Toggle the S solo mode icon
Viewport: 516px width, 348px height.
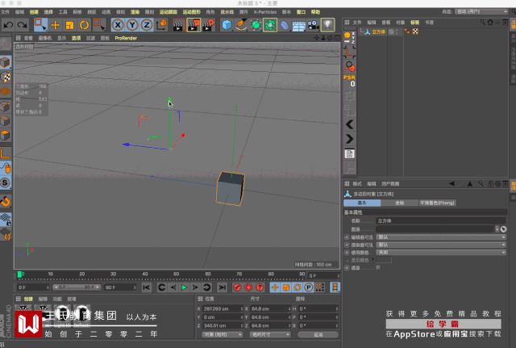click(6, 182)
